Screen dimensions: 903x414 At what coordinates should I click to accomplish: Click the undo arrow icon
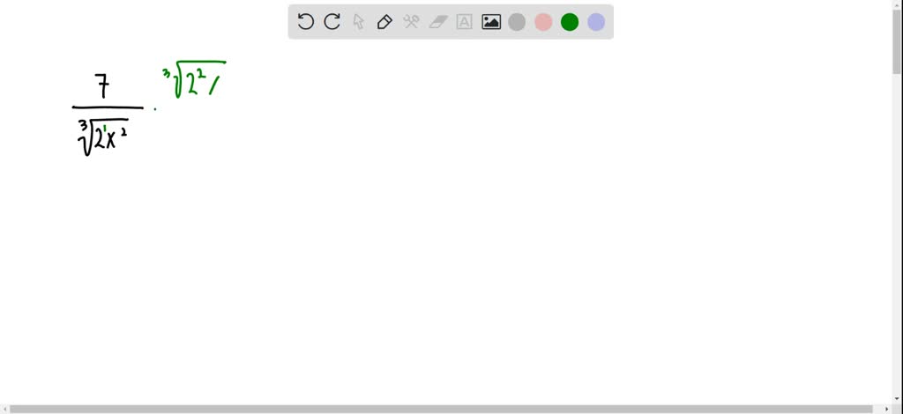pyautogui.click(x=305, y=22)
